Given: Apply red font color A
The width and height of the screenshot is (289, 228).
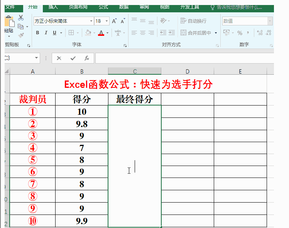Looking at the screenshot, I should (x=101, y=33).
